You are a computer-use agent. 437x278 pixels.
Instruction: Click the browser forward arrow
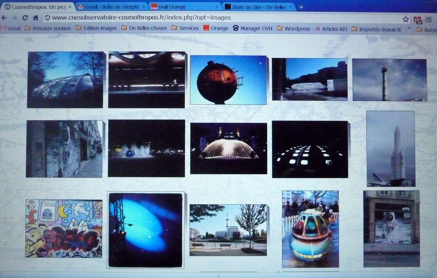coord(14,17)
